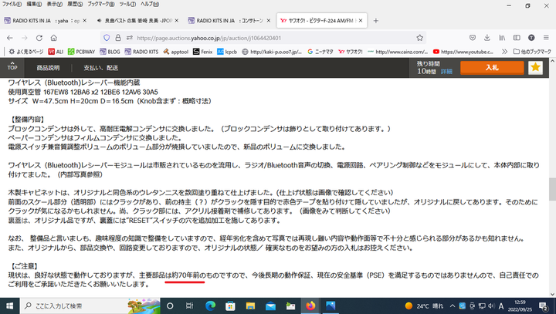Screen dimensions: 556x314
Task: Click Windows Start button
Action: [8, 306]
